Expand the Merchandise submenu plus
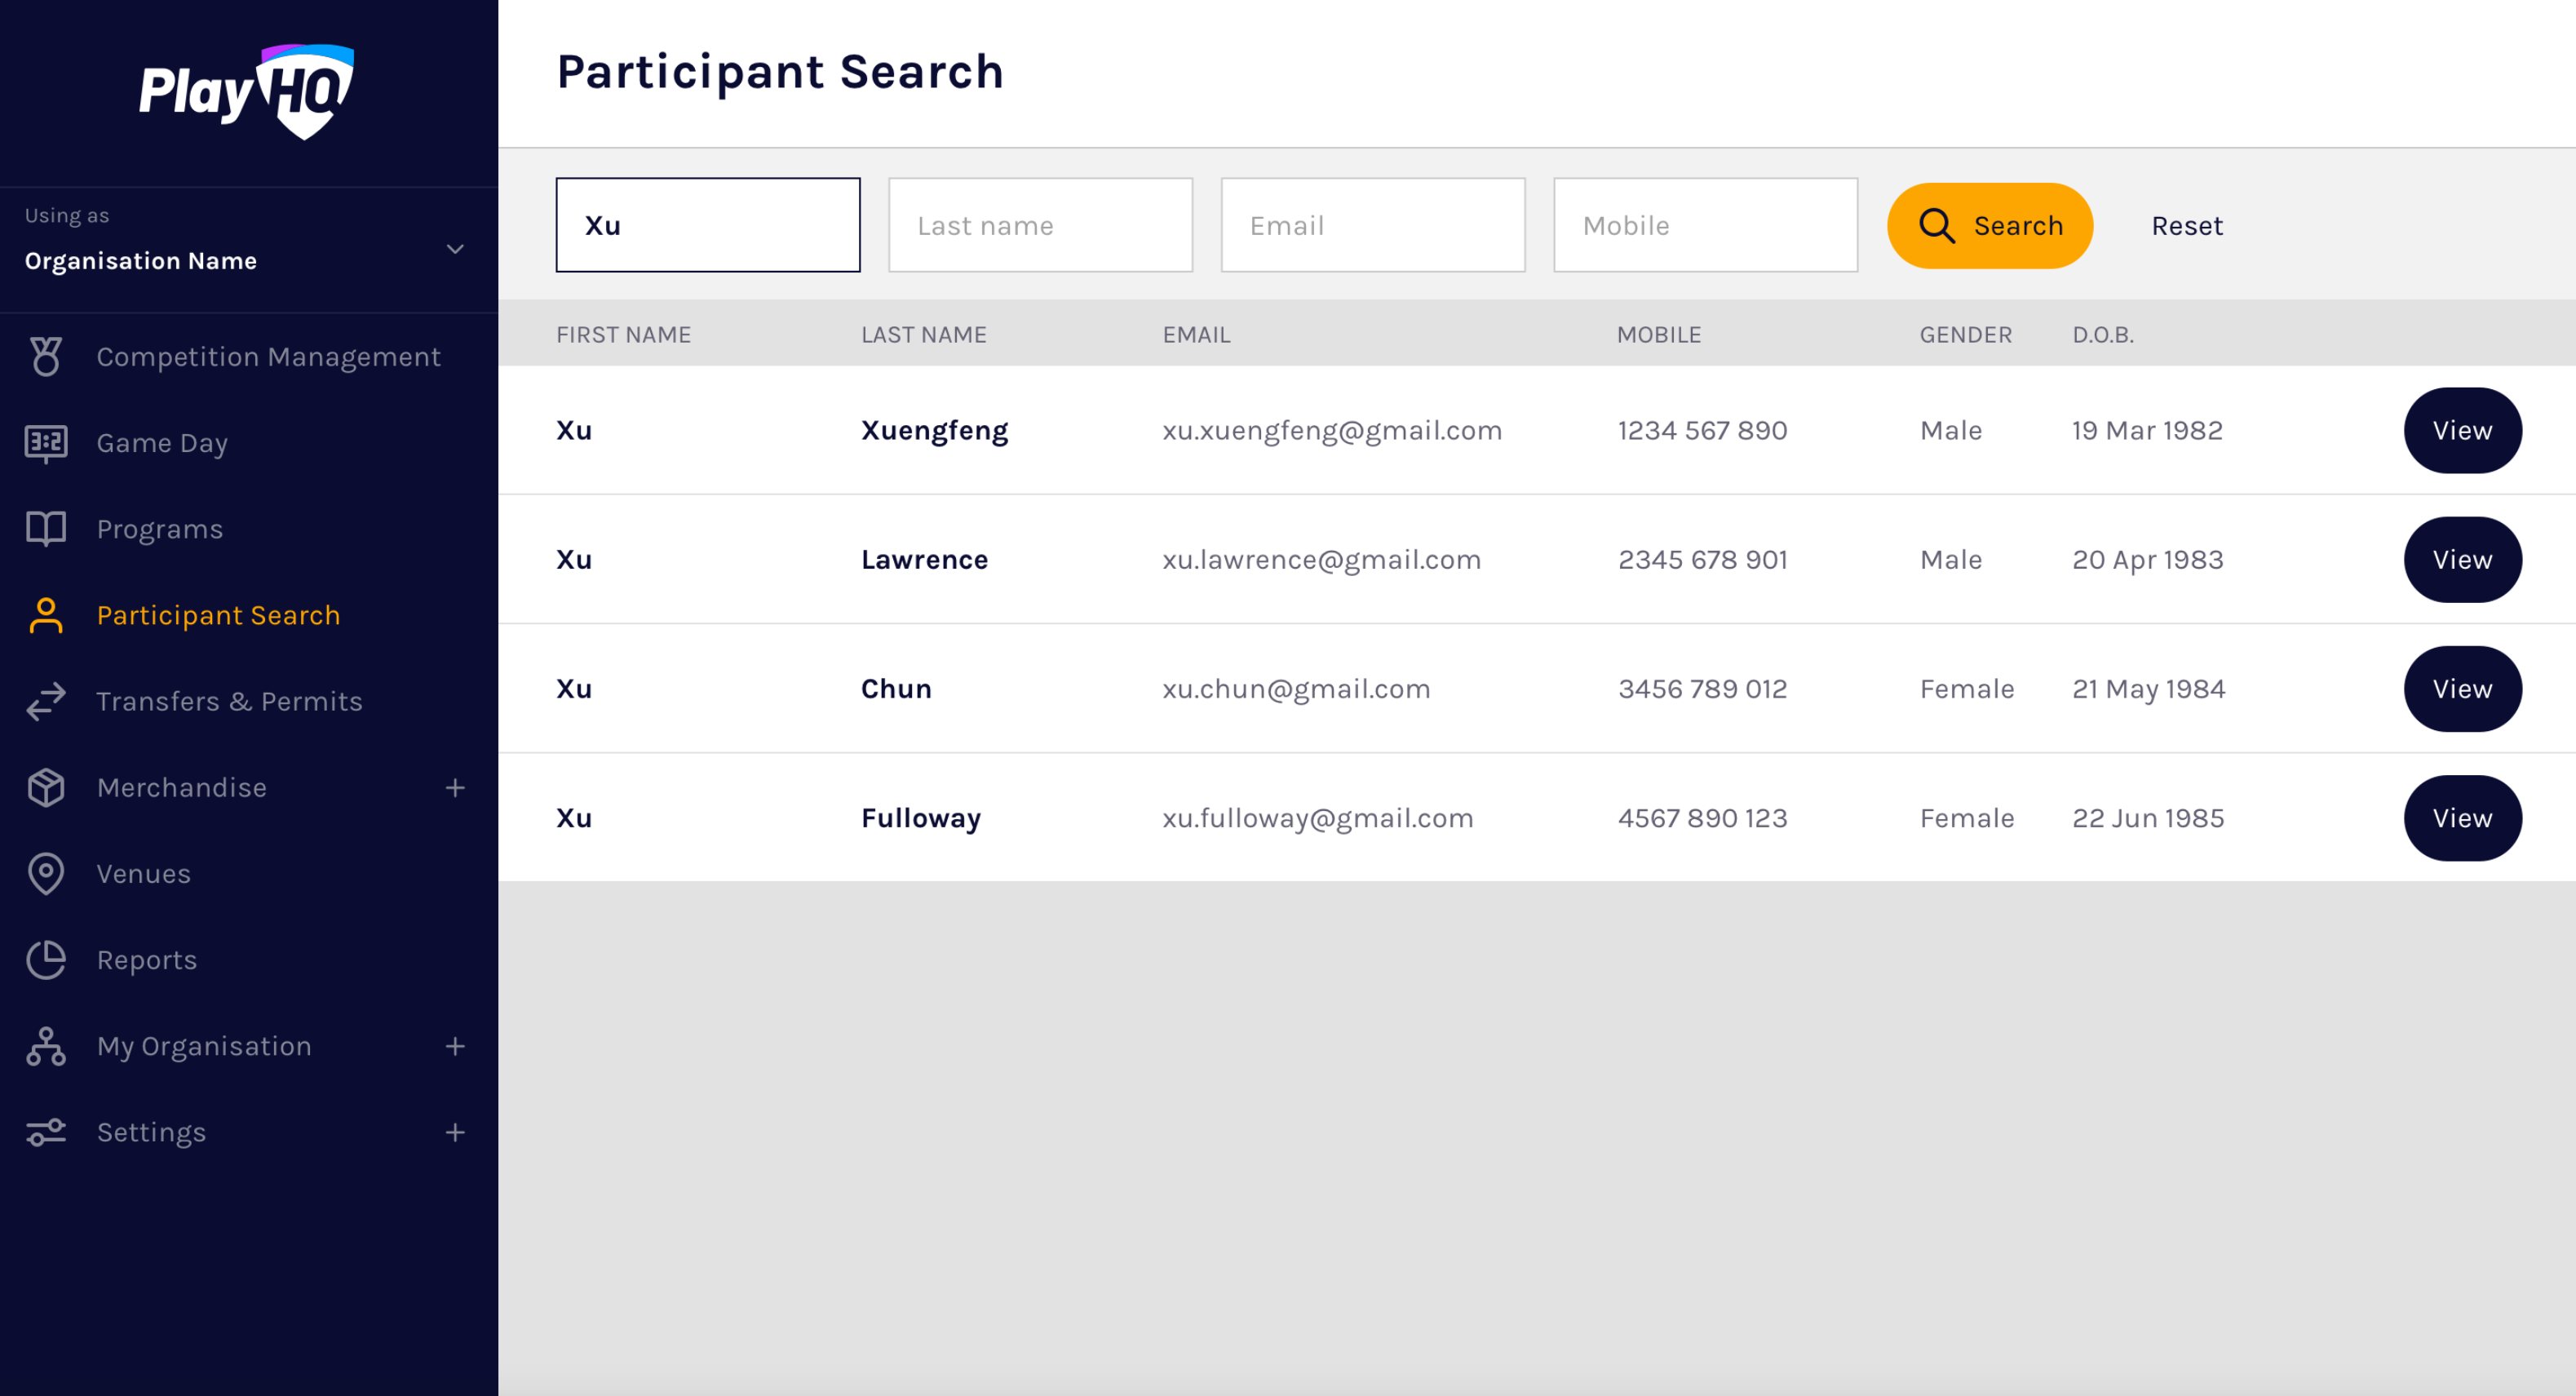 pos(455,788)
